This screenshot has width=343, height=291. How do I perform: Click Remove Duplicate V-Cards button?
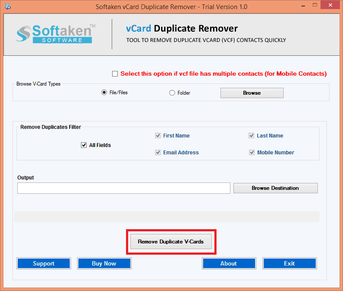(171, 242)
